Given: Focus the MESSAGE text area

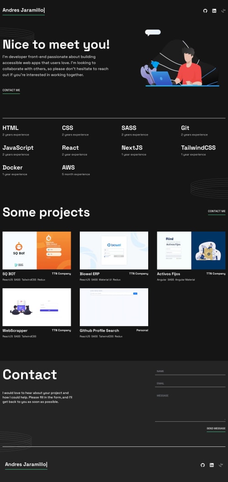Looking at the screenshot, I should pos(190,407).
